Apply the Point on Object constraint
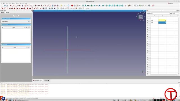Screen dimensions: 180x101 click(4, 8)
